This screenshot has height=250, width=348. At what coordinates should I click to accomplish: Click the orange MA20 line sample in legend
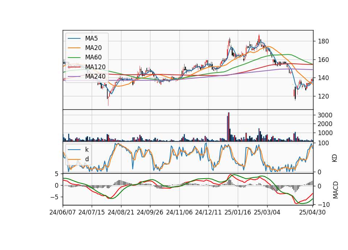click(74, 48)
